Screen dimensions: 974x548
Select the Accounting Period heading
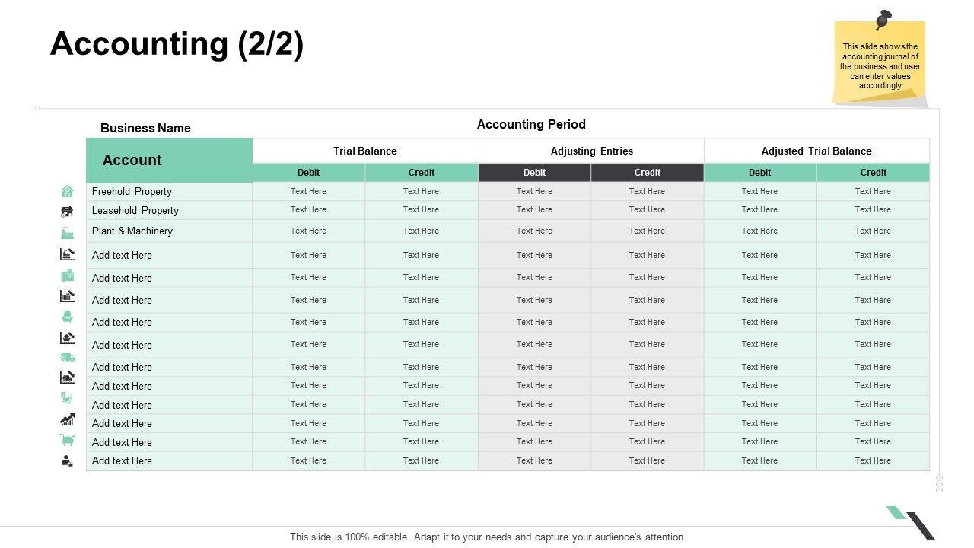pyautogui.click(x=531, y=124)
